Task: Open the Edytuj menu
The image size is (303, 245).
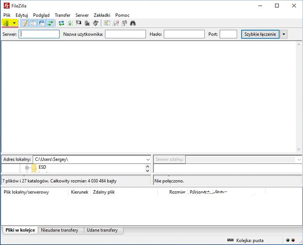Action: tap(22, 15)
